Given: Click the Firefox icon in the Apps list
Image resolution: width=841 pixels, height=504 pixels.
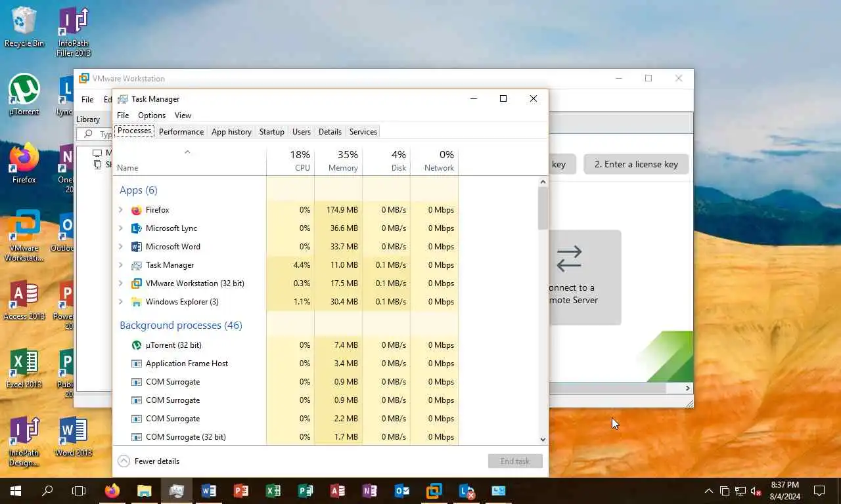Looking at the screenshot, I should click(137, 210).
